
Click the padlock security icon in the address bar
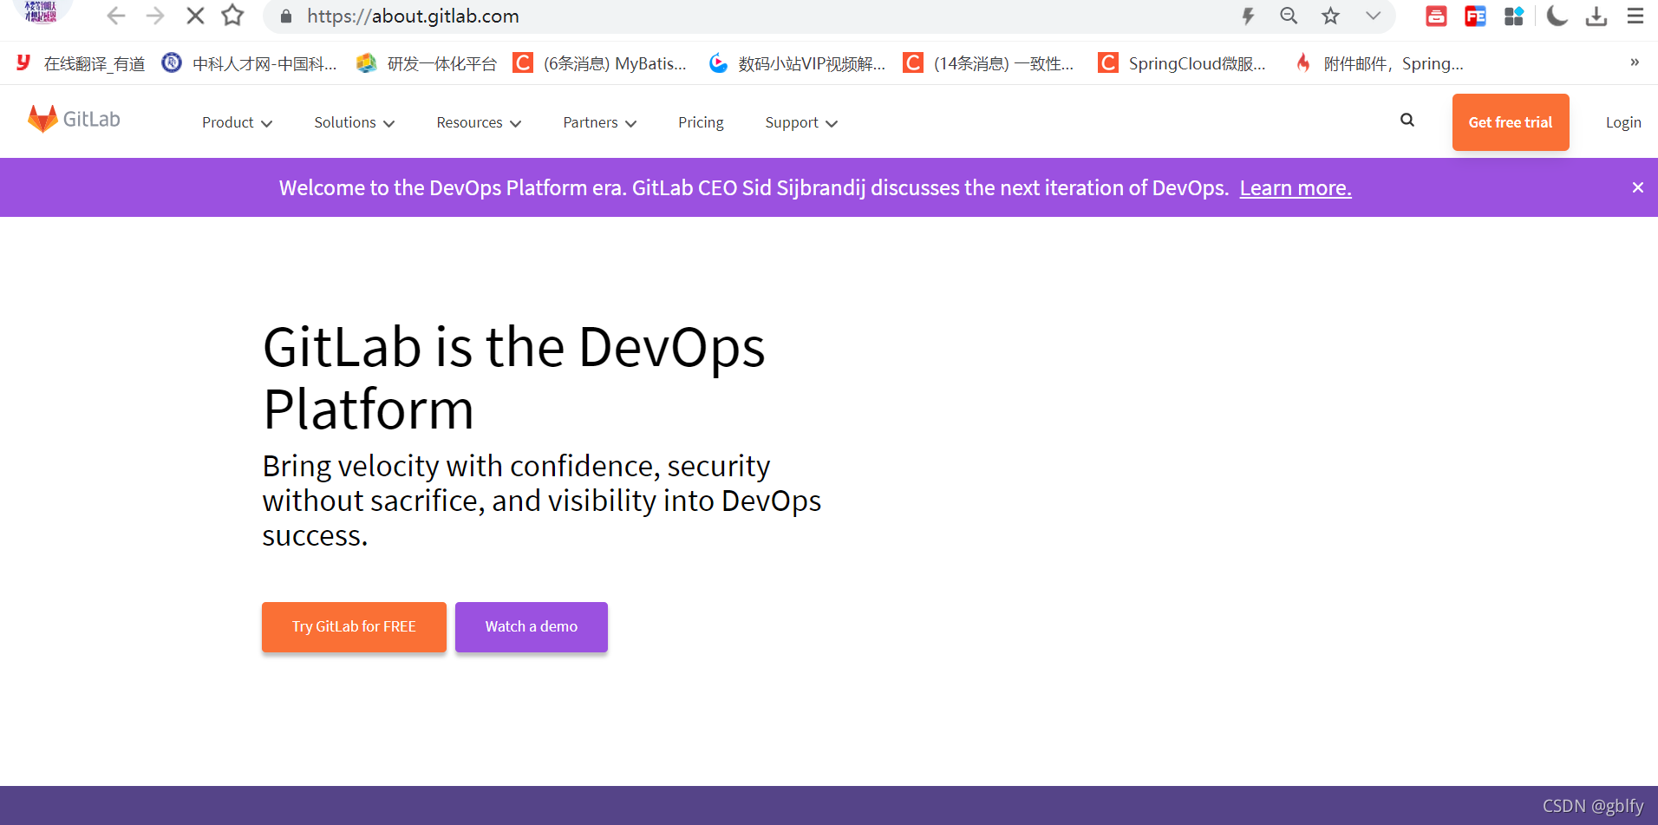[x=286, y=16]
